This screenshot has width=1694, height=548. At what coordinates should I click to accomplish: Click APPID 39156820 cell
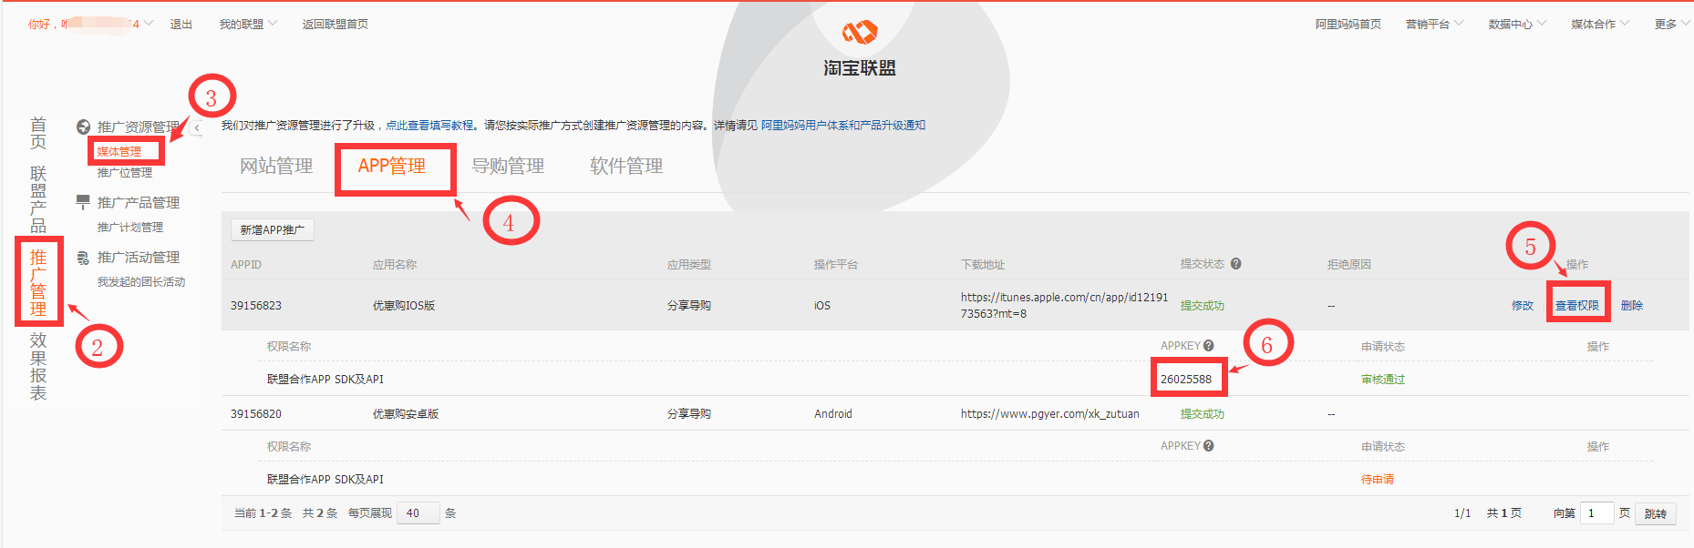pyautogui.click(x=256, y=414)
